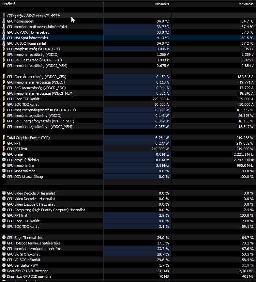Click lightning icon of GPU magfeszültség (VDDCR_GFX)
256x282 pixels.
coord(4,49)
